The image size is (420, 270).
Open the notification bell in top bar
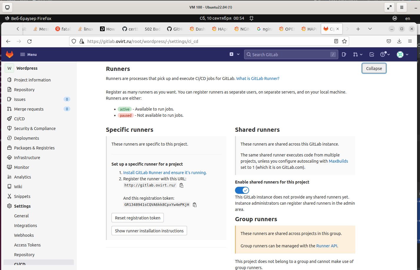(x=251, y=18)
